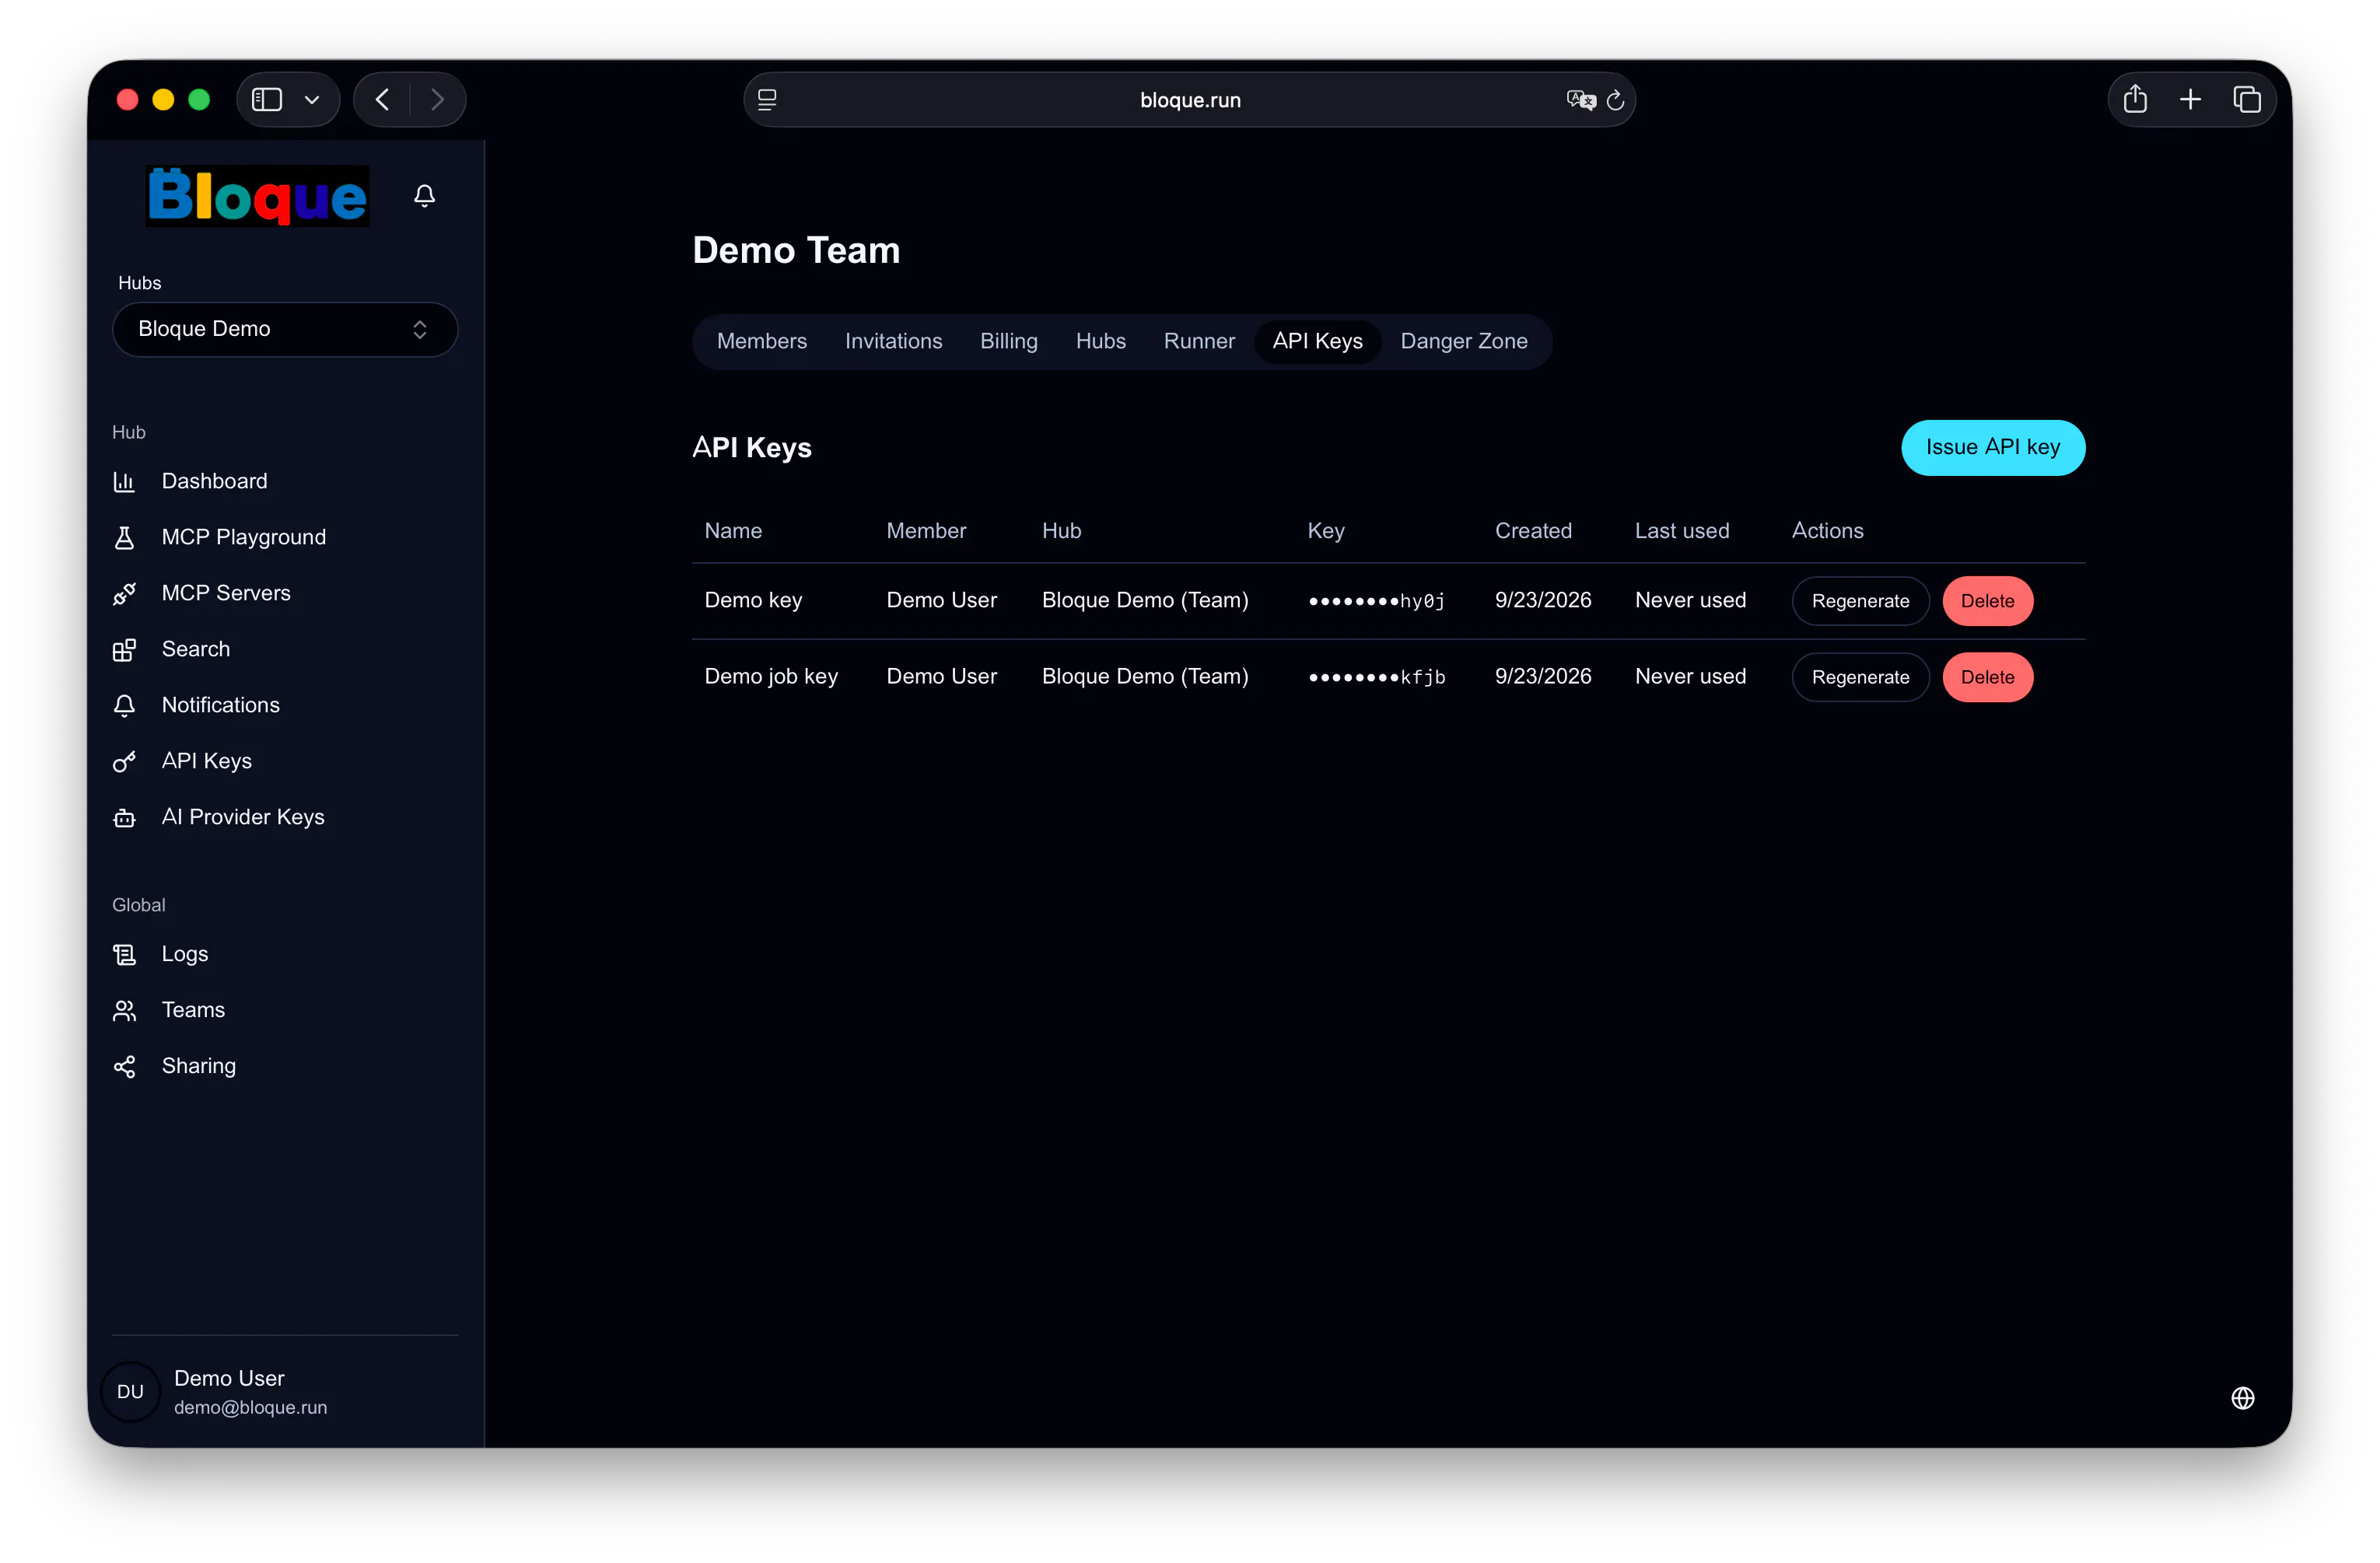Click the masked key ending hy0j

(x=1376, y=602)
